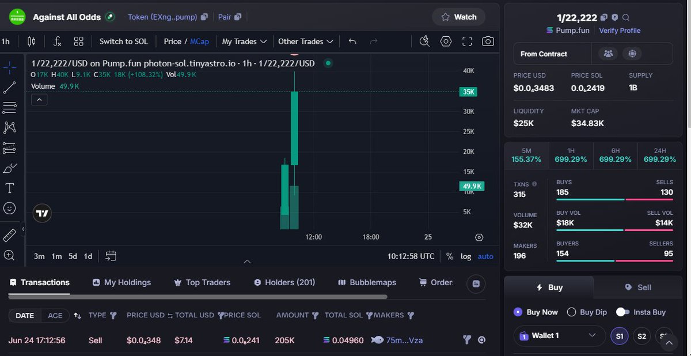The height and width of the screenshot is (356, 691).
Task: Open the go-to-date calendar icon
Action: coord(111,256)
